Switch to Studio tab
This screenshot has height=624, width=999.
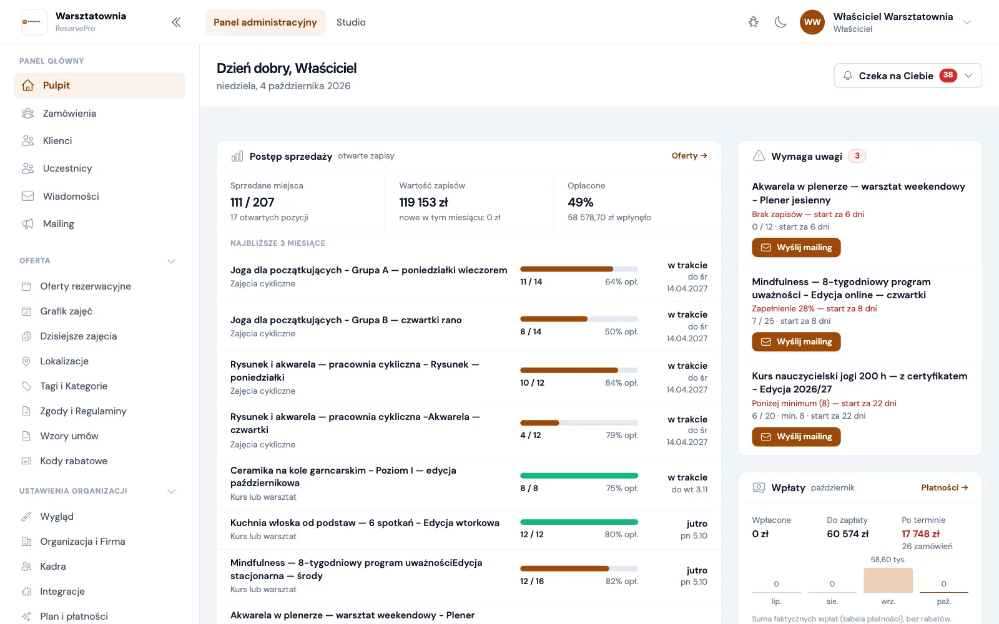point(351,22)
